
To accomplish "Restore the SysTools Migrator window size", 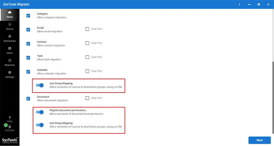I will pyautogui.click(x=259, y=4).
